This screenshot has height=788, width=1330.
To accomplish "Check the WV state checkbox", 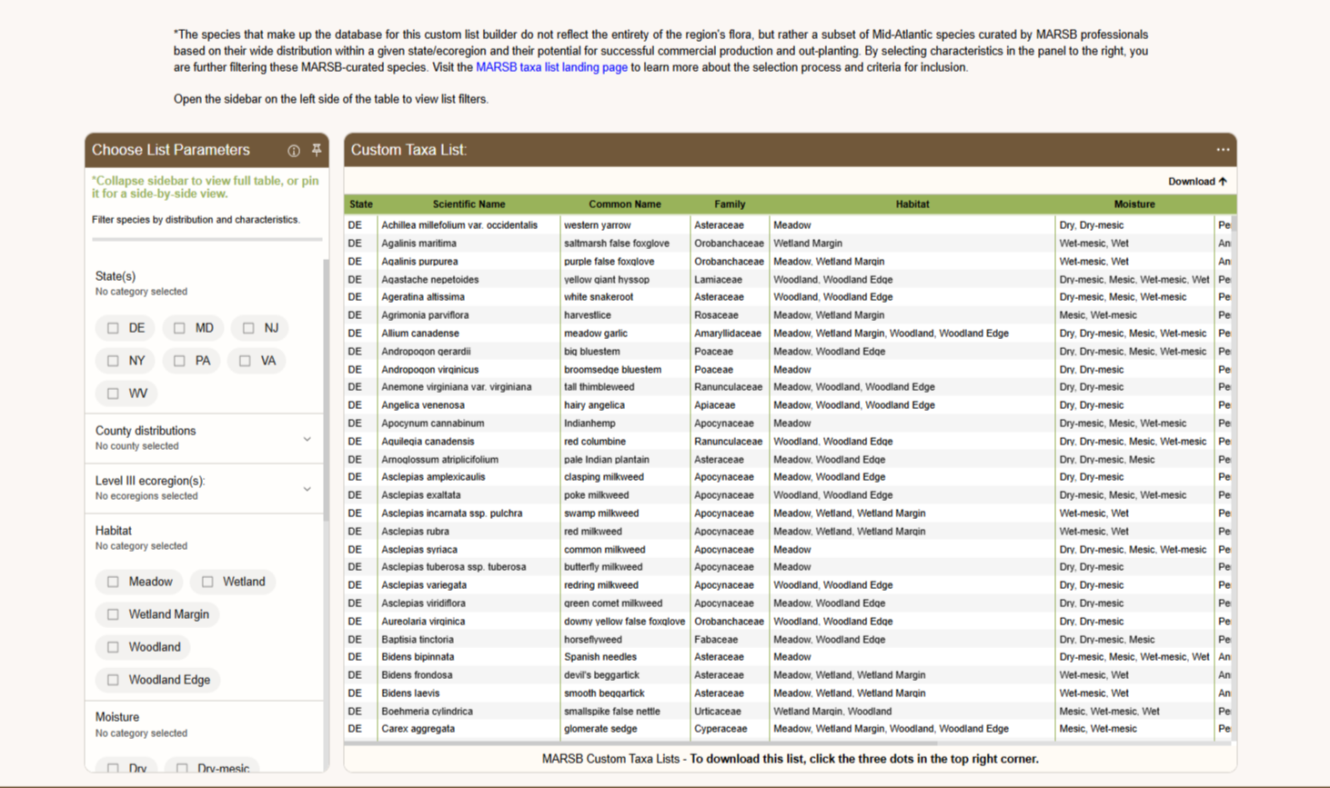I will tap(113, 394).
